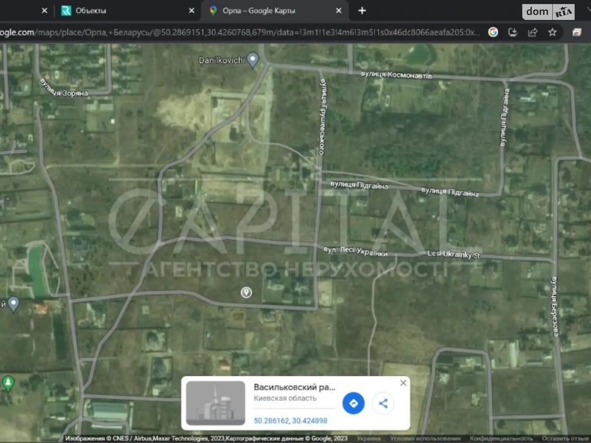Click the вулиця Зоряна label
591x443 pixels.
point(64,88)
